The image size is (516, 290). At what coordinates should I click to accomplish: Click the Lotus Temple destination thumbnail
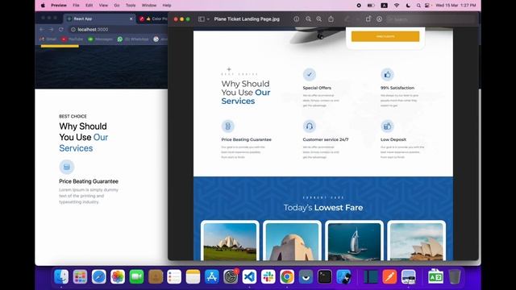230,242
